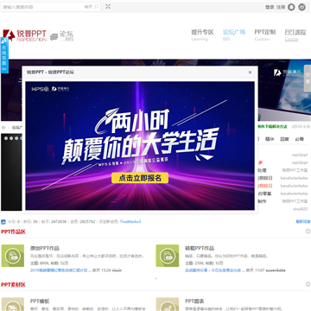Viewport: 311px width, 311px height.
Task: Click the xinyi822 username
Action: tap(300, 209)
